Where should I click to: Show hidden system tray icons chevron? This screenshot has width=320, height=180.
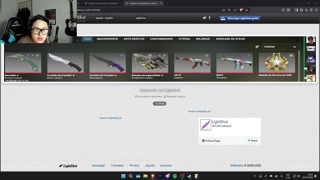(x=255, y=176)
